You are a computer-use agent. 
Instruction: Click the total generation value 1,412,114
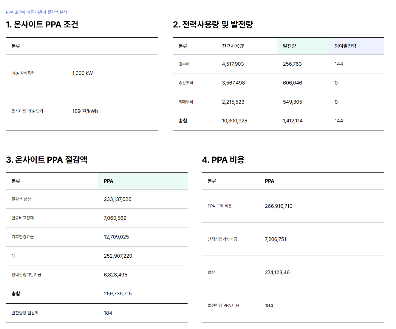[293, 121]
